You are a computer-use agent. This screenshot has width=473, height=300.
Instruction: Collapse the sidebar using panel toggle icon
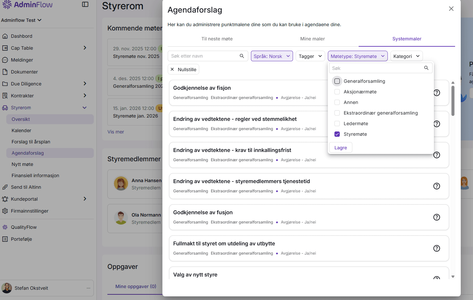pyautogui.click(x=85, y=4)
